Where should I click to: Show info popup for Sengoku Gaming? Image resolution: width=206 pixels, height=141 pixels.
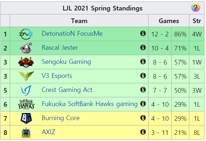[143, 61]
